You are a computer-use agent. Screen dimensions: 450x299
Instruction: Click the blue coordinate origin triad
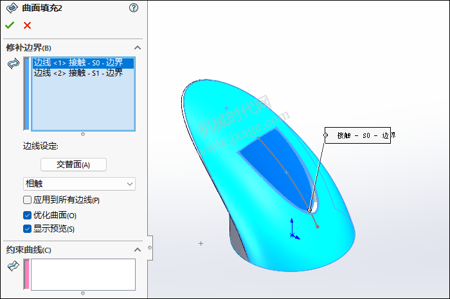click(294, 229)
